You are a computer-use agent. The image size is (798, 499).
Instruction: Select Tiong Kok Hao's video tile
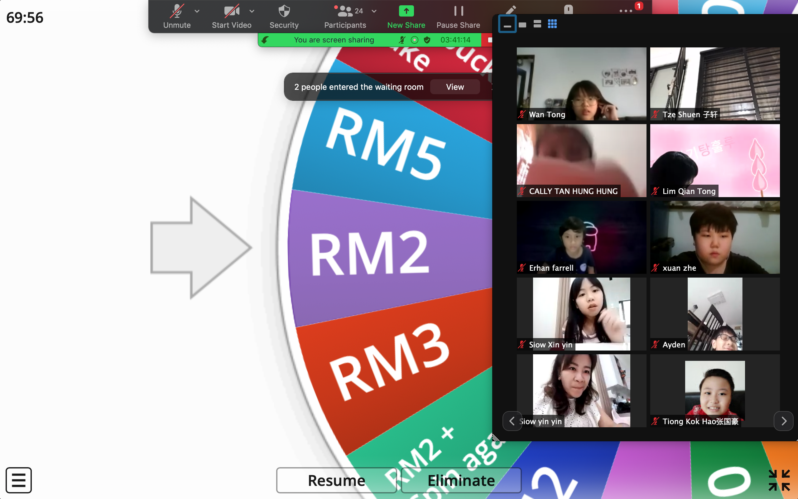pos(715,391)
